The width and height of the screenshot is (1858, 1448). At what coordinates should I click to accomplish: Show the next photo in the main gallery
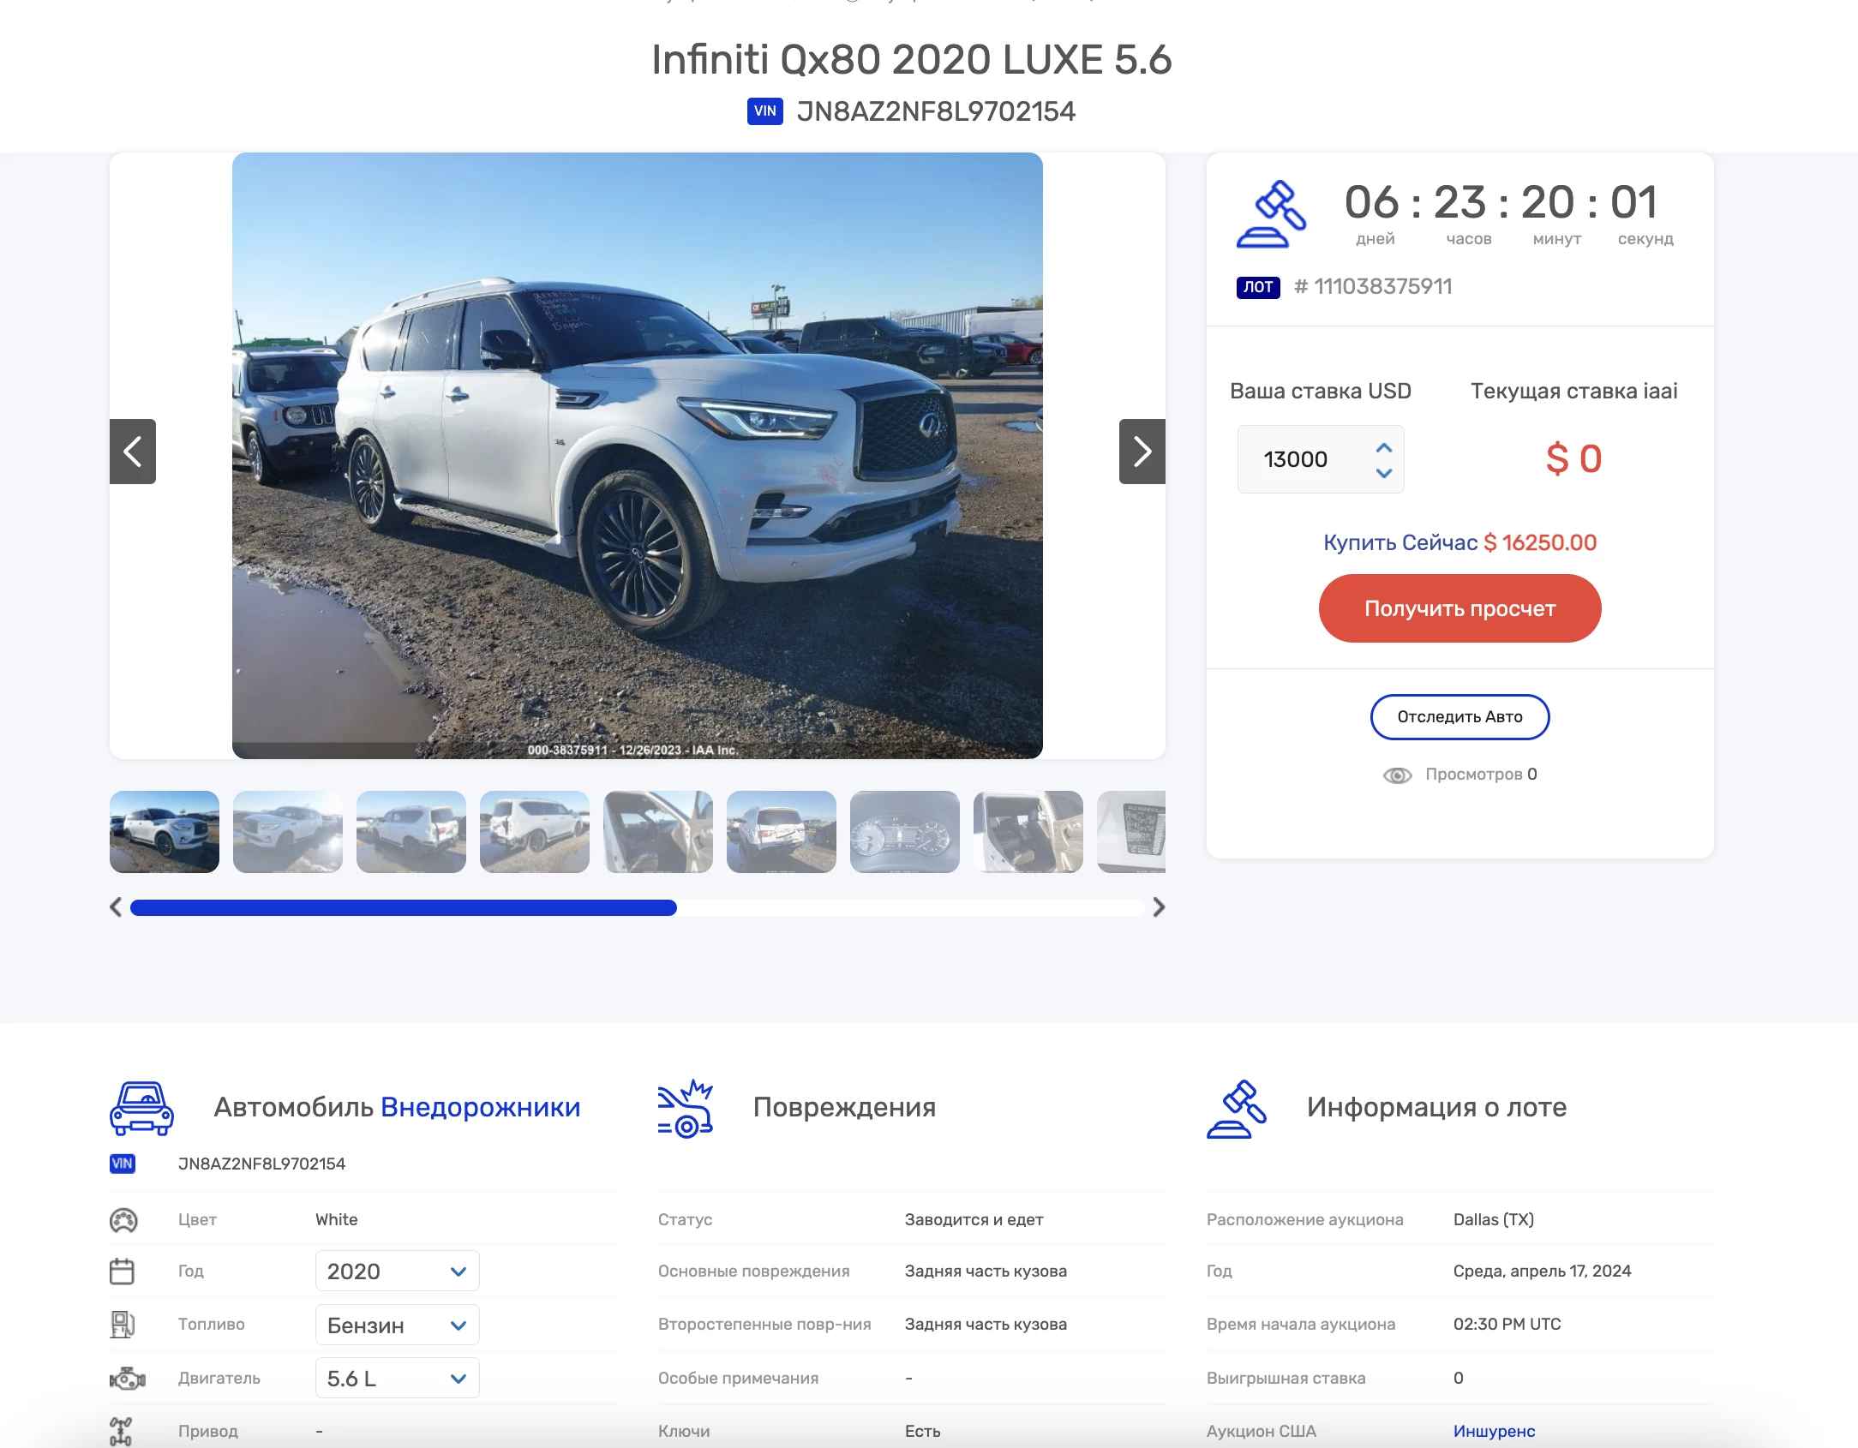pyautogui.click(x=1142, y=452)
